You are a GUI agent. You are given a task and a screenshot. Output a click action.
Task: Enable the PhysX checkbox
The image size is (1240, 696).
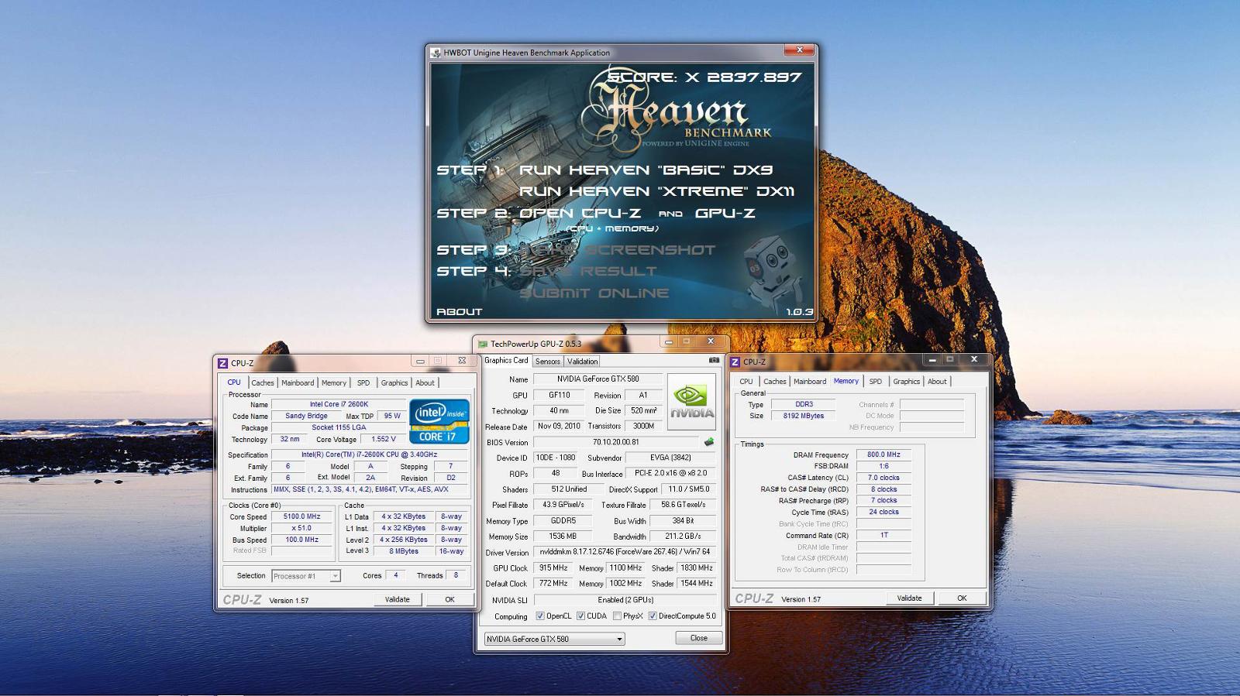617,616
